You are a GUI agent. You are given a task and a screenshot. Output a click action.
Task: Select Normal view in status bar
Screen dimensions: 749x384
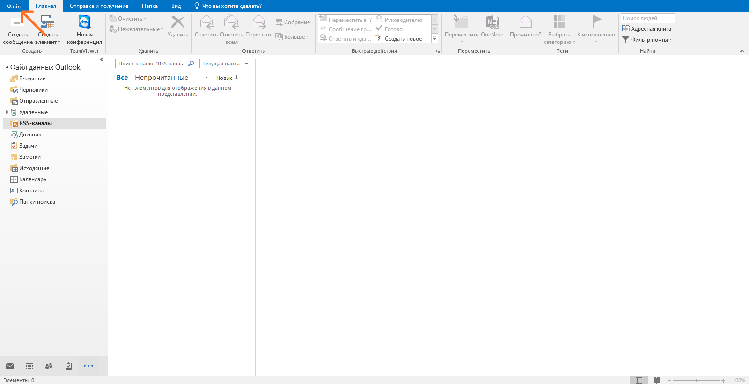(639, 380)
